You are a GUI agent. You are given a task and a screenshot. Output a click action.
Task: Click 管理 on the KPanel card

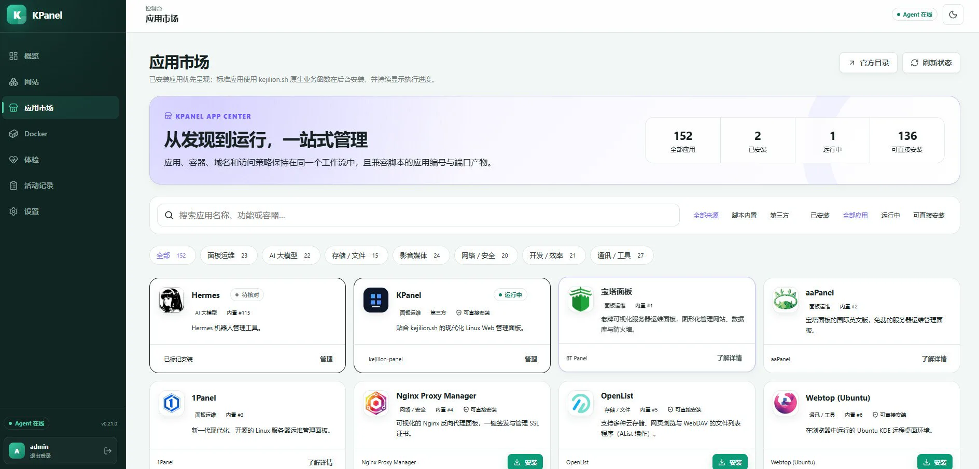tap(530, 359)
